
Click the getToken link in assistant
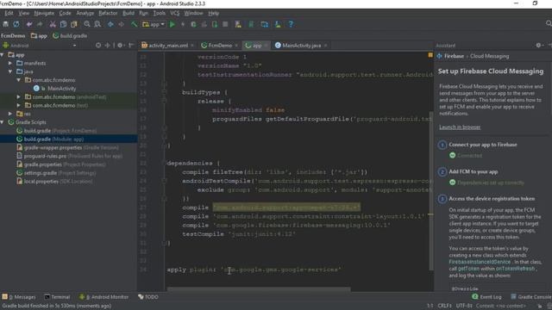[x=468, y=269]
